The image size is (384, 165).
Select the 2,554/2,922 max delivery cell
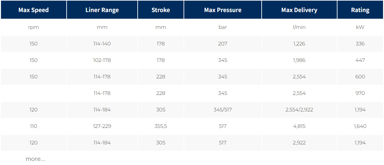299,110
